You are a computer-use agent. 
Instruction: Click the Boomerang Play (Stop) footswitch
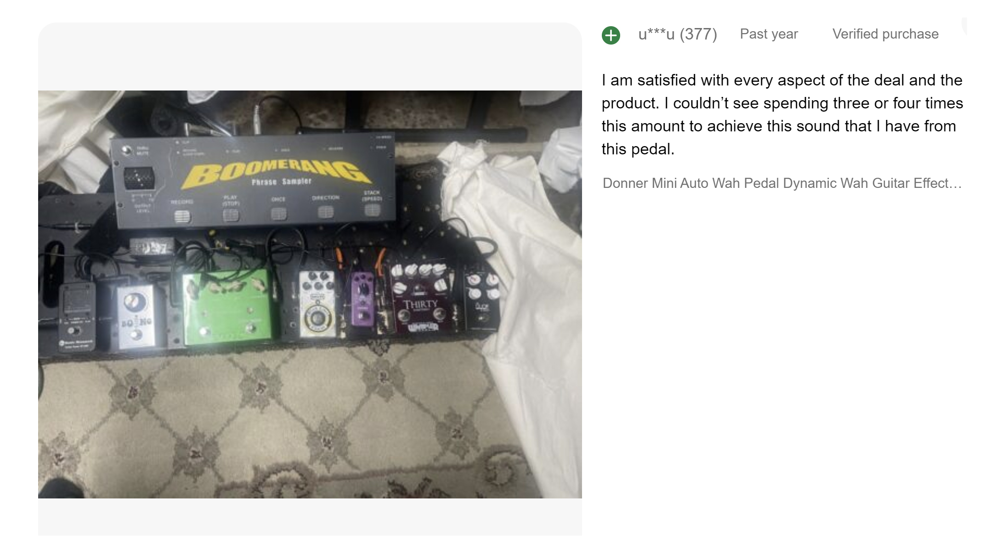pos(231,215)
